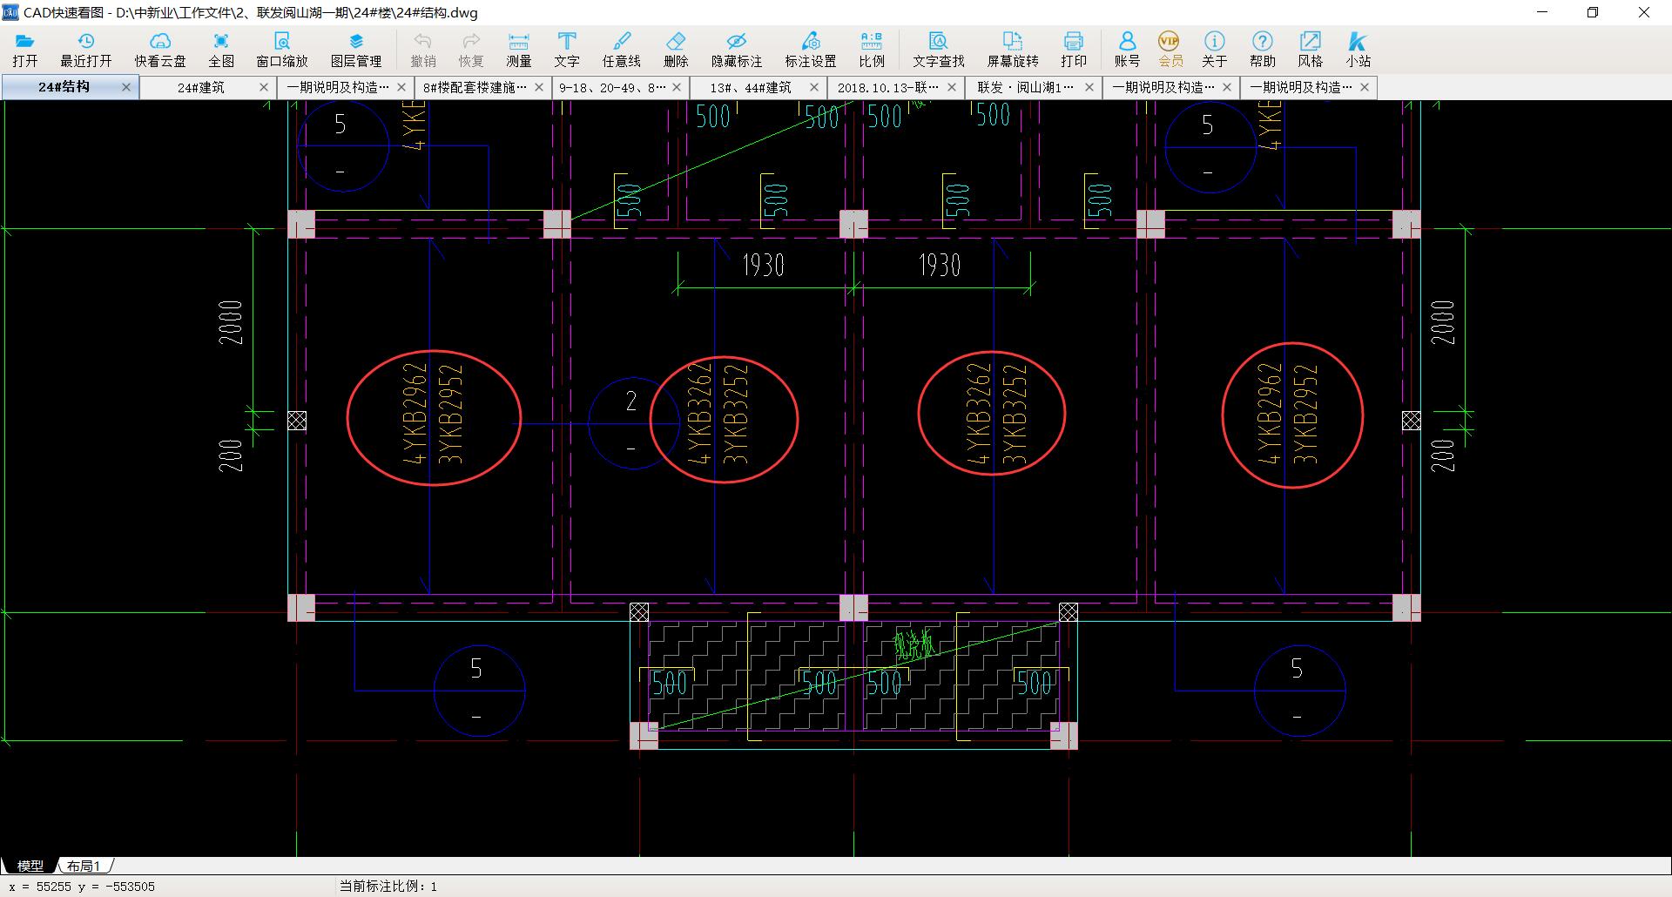
Task: Select the 删除 eraser tool
Action: click(x=676, y=50)
